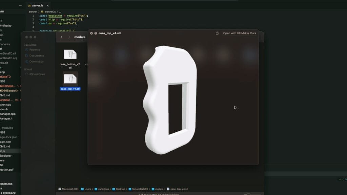Go back in the Finder window

pos(62,37)
